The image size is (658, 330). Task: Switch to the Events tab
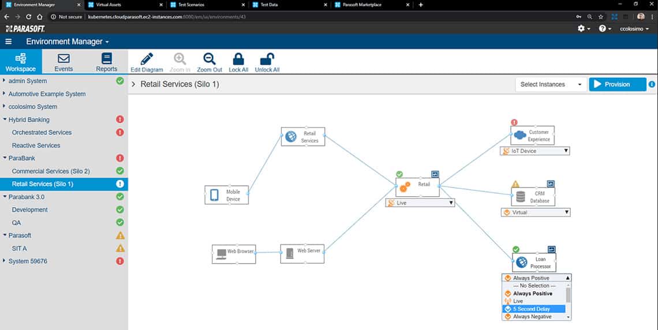[64, 62]
